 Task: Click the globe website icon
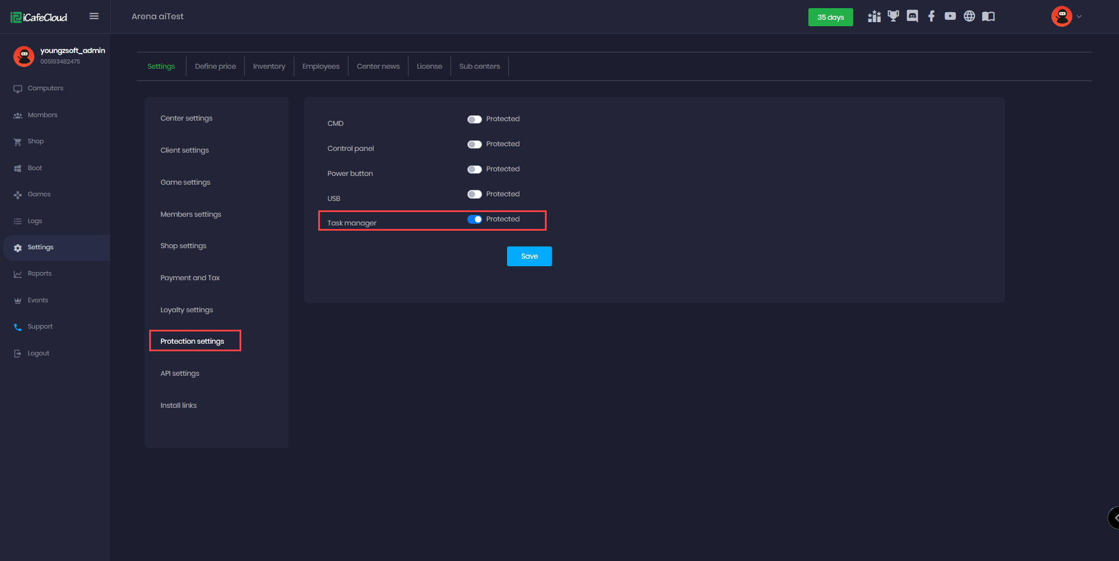coord(969,16)
